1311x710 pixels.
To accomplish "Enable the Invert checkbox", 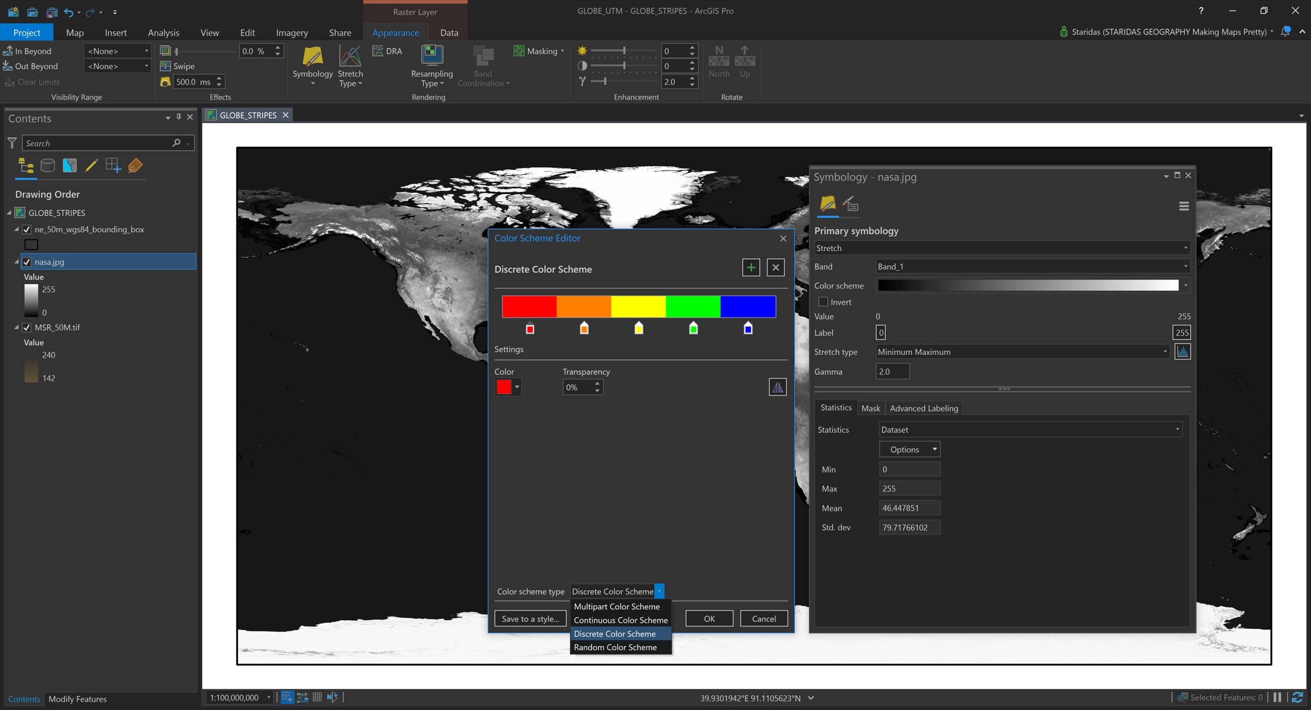I will (823, 302).
